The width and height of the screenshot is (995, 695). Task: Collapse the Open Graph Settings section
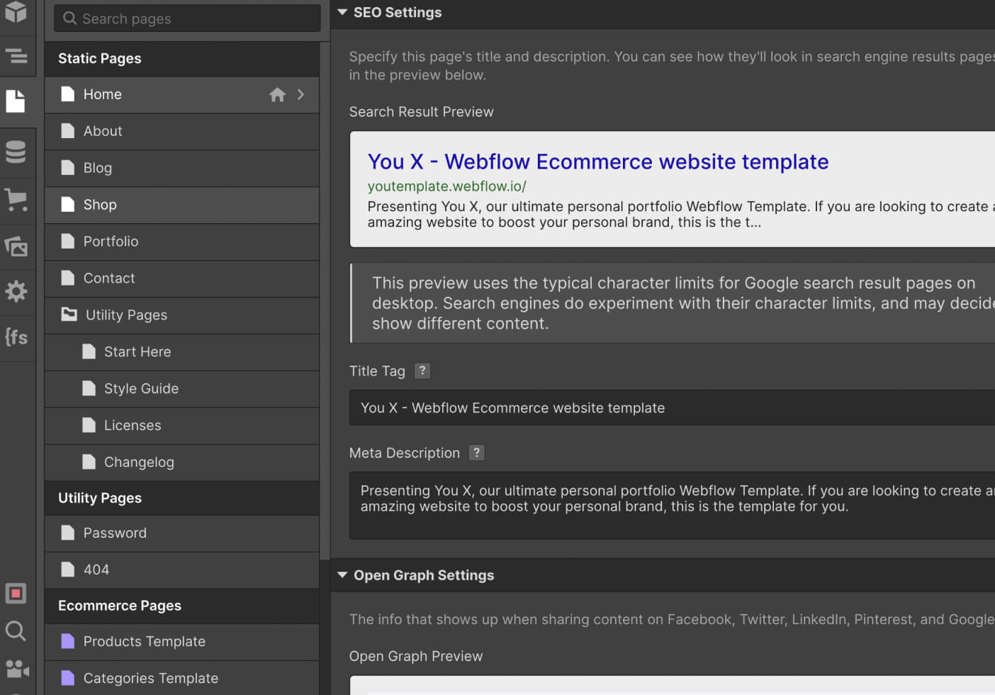(x=342, y=575)
